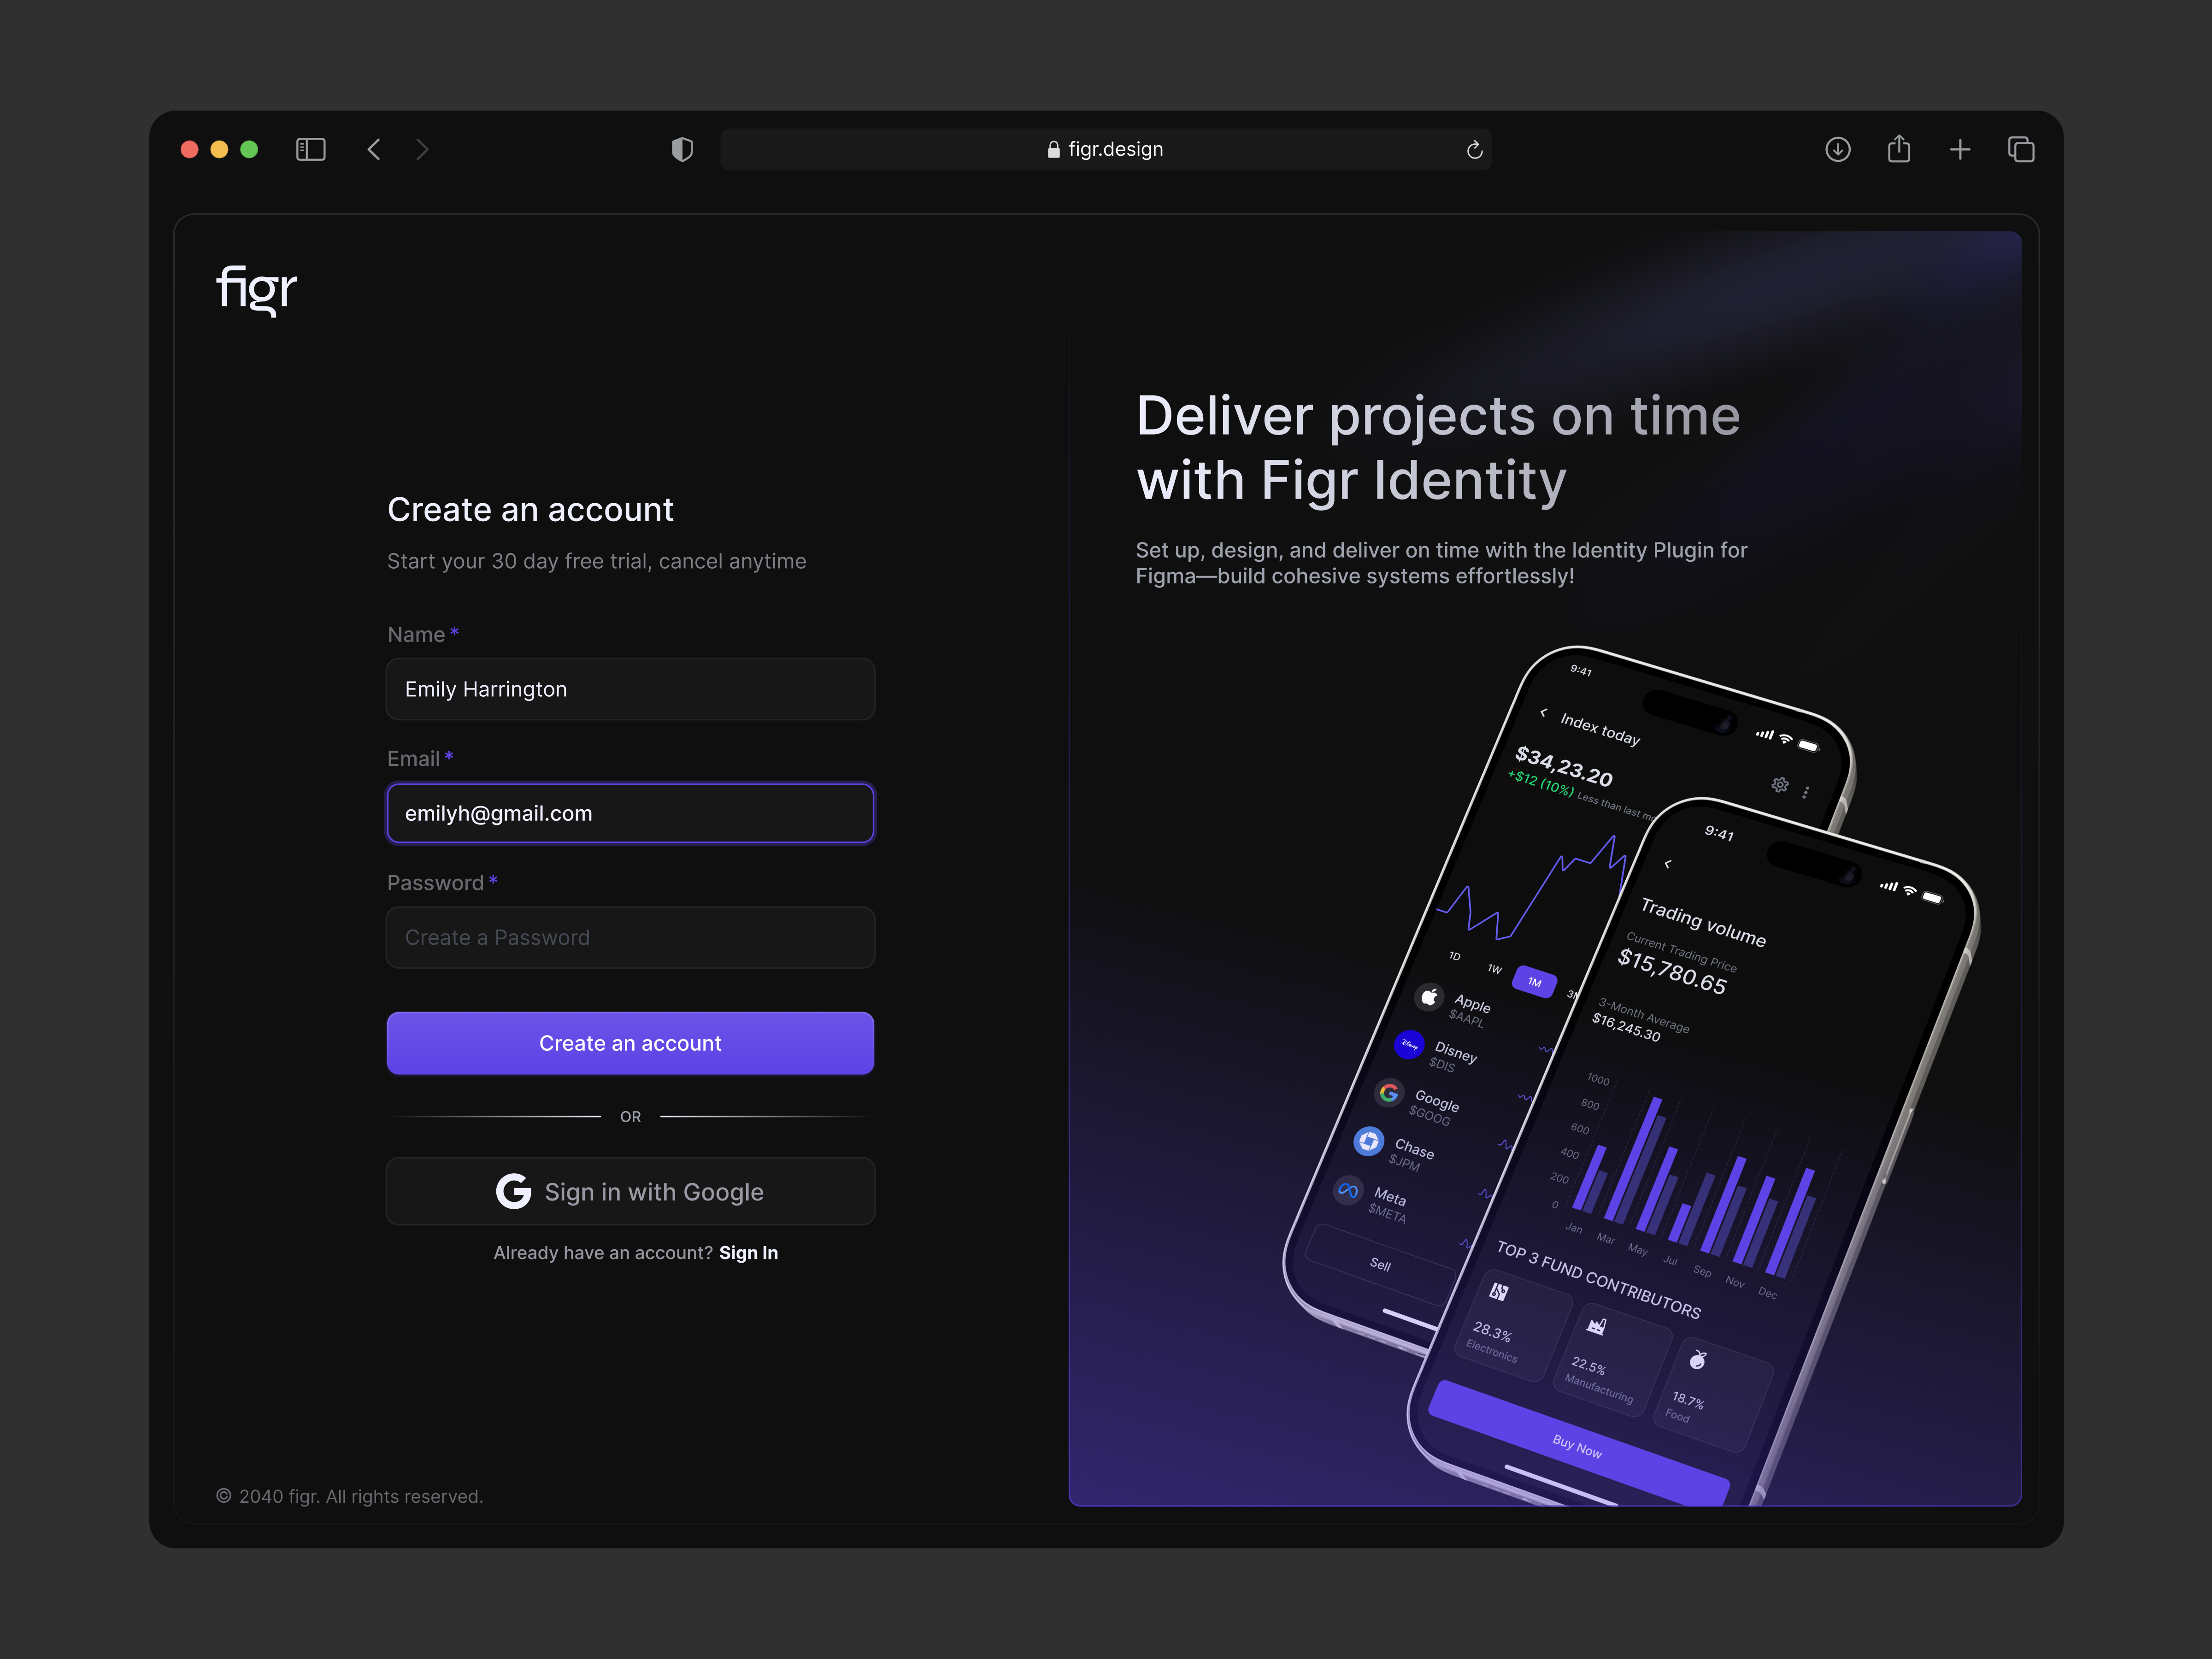Open the downloads icon in the toolbar
Screen dimensions: 2212x1659
tap(1838, 149)
